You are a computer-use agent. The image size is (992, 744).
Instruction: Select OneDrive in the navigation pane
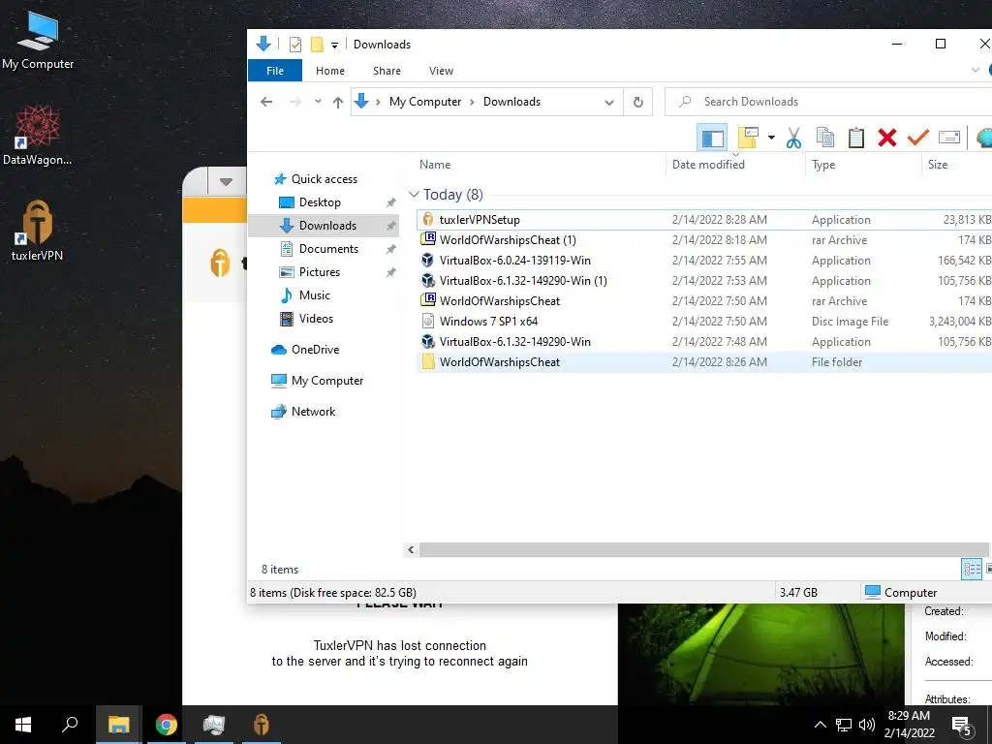(315, 350)
